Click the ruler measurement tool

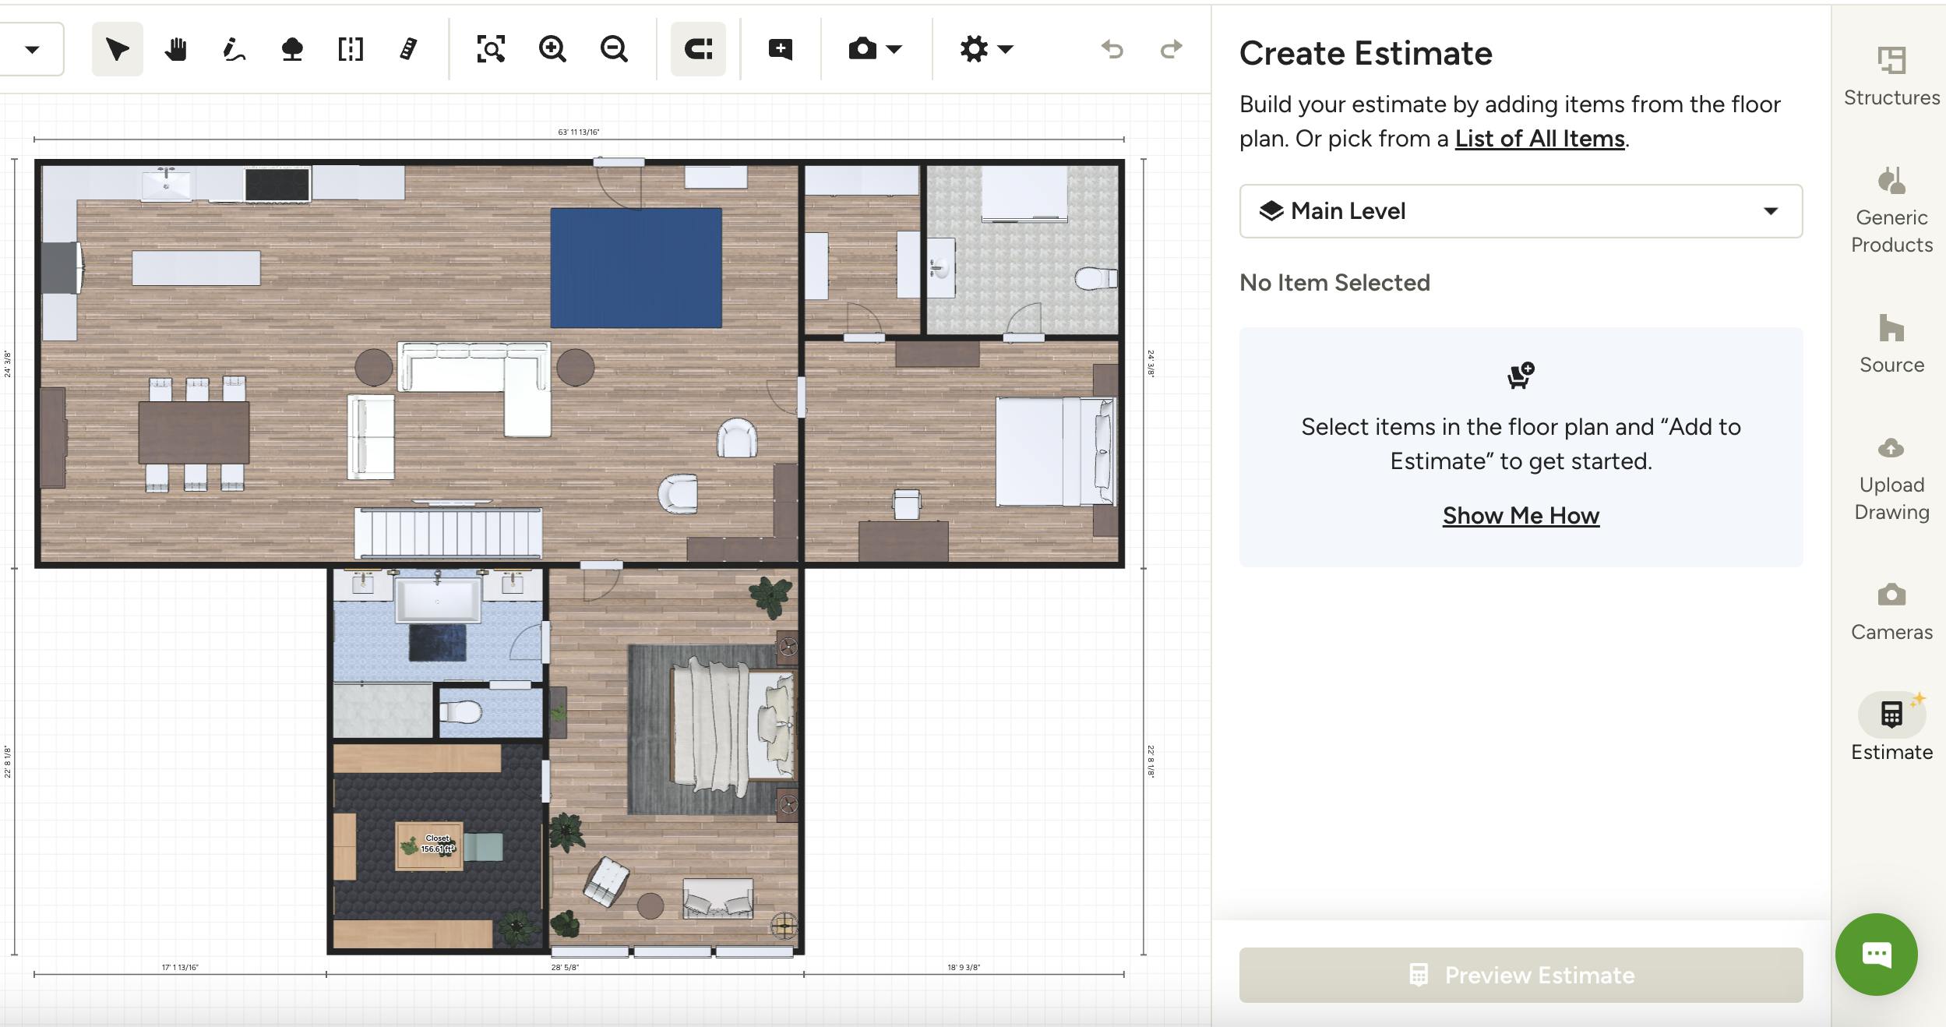[408, 49]
